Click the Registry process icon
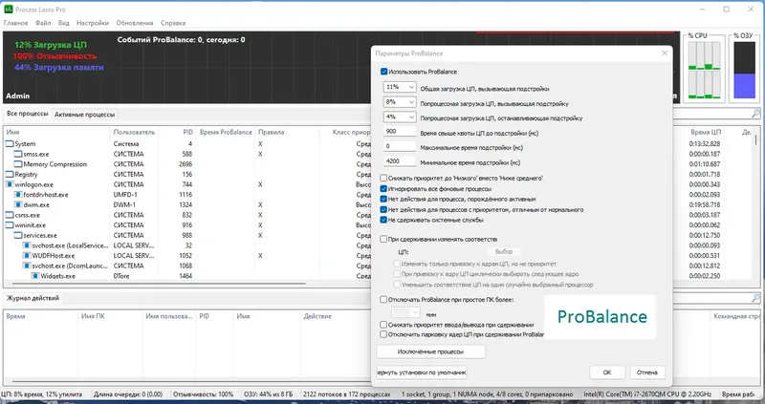765x404 pixels. pyautogui.click(x=10, y=175)
